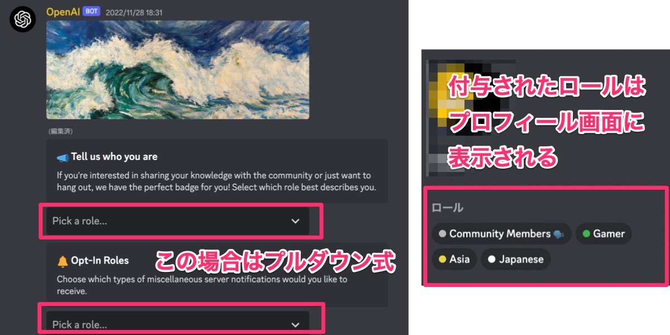Expand the chevron in the Opt-In Roles selector
This screenshot has width=670, height=335.
point(295,324)
